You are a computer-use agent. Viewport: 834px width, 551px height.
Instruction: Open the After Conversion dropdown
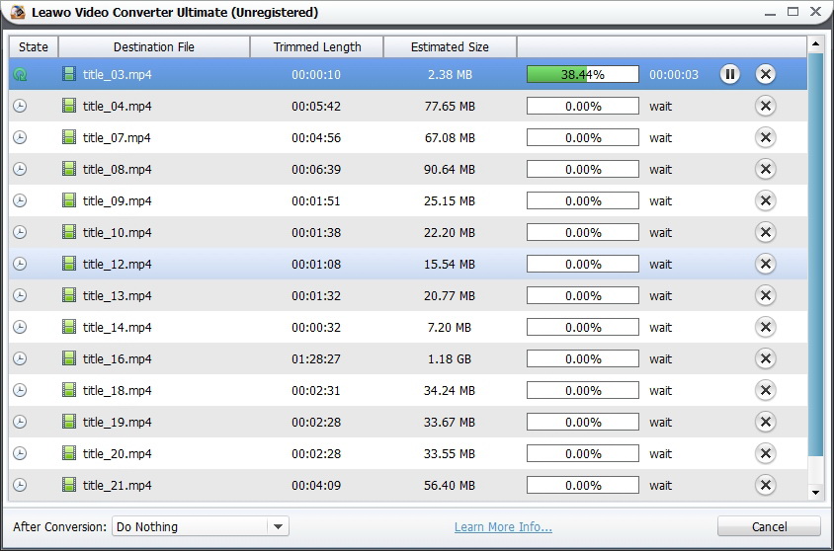click(199, 527)
